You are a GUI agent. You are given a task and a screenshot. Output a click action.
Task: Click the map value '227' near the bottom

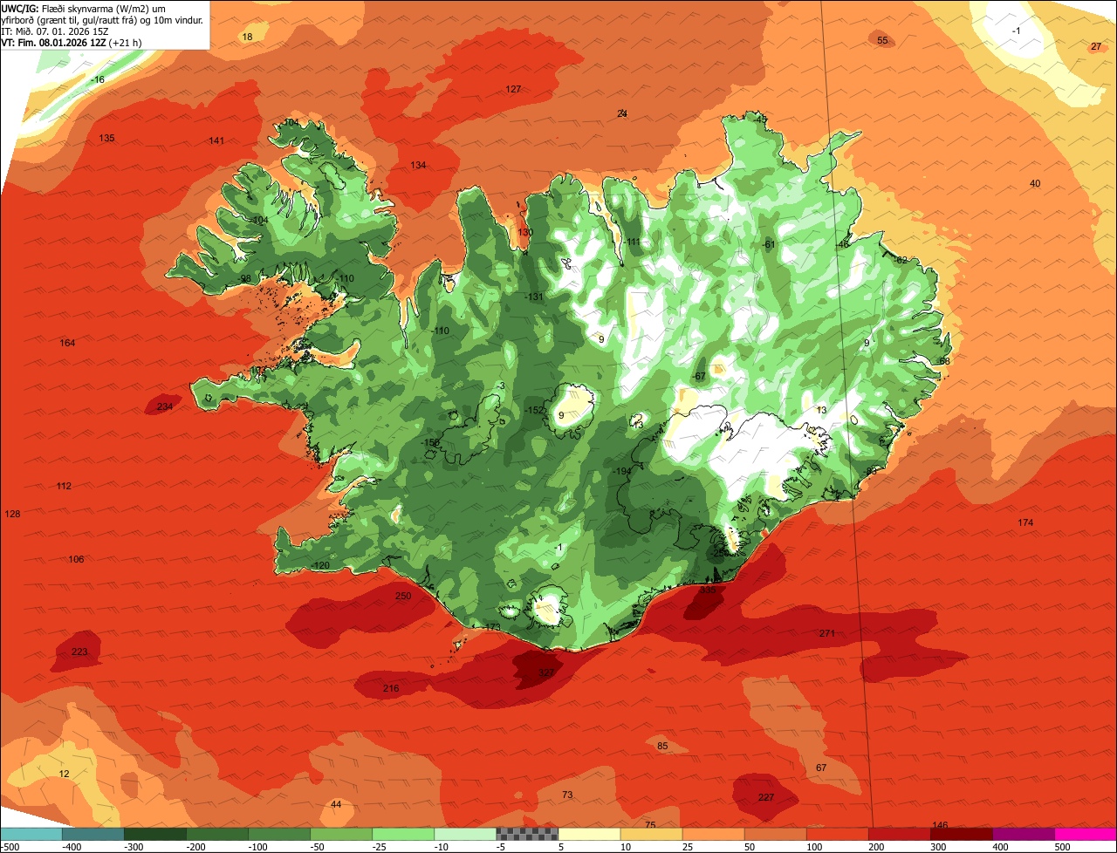[766, 797]
